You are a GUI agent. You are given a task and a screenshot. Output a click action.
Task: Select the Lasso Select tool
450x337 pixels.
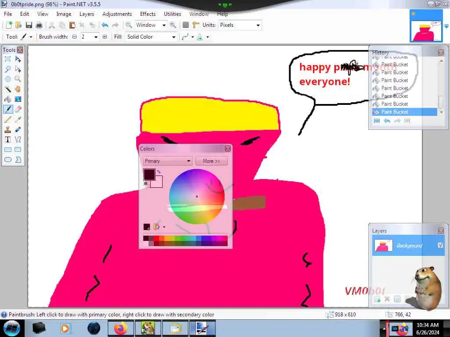coord(8,69)
